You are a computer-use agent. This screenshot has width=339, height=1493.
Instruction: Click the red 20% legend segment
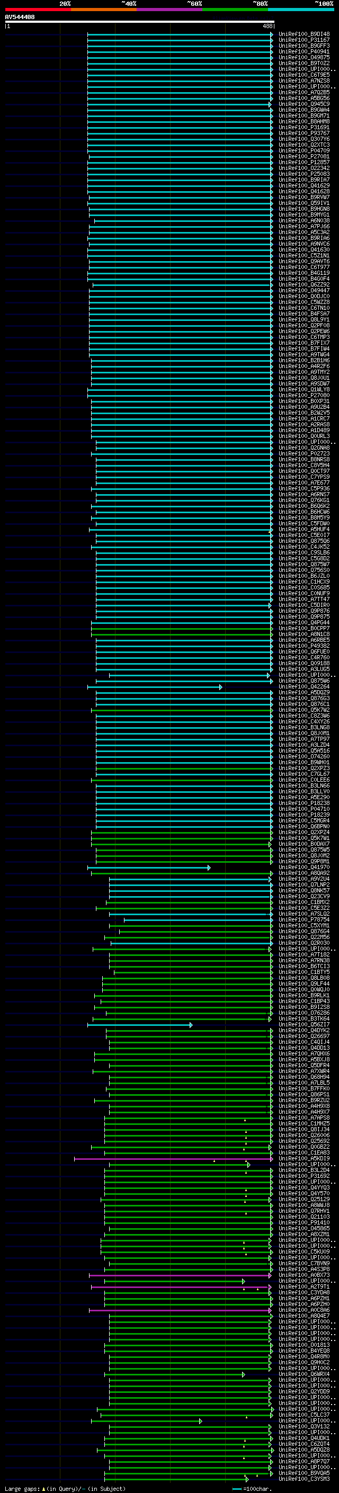click(38, 10)
